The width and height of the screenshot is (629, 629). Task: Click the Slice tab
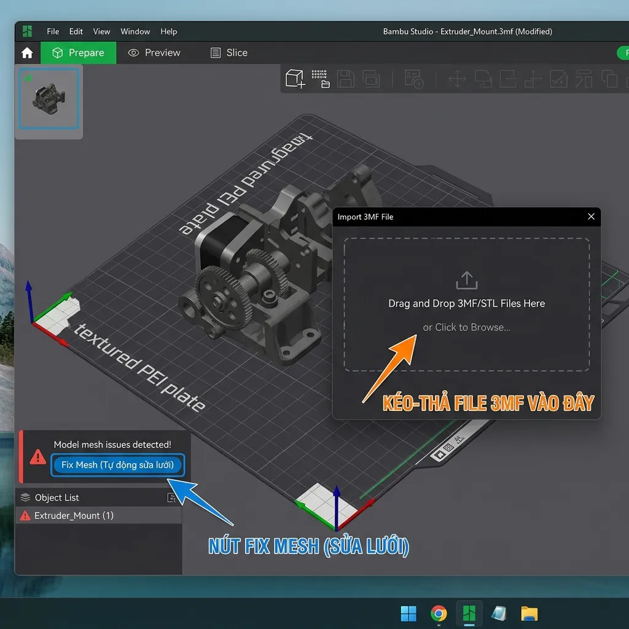point(230,53)
